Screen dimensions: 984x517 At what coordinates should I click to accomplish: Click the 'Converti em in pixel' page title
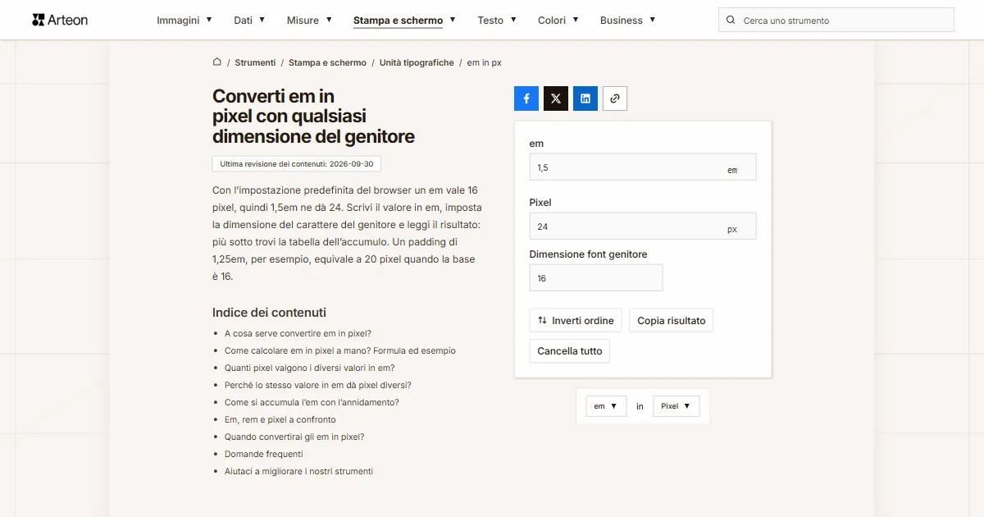[313, 116]
